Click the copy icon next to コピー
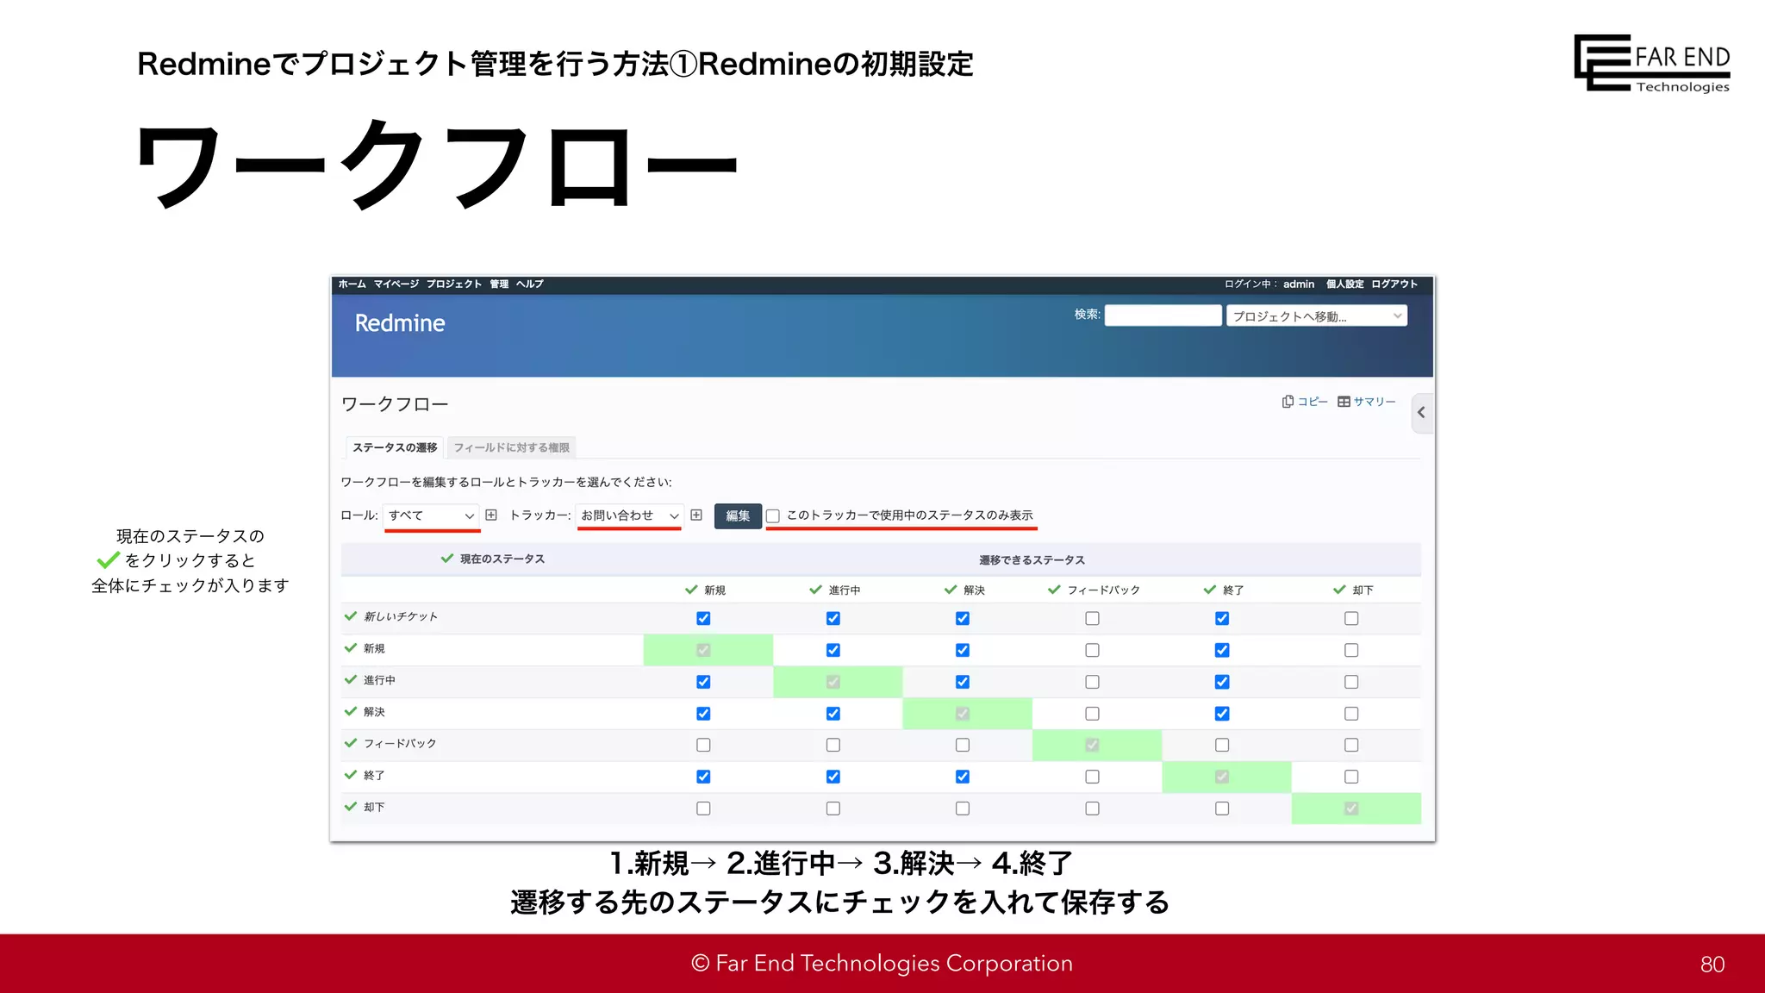 pyautogui.click(x=1288, y=402)
